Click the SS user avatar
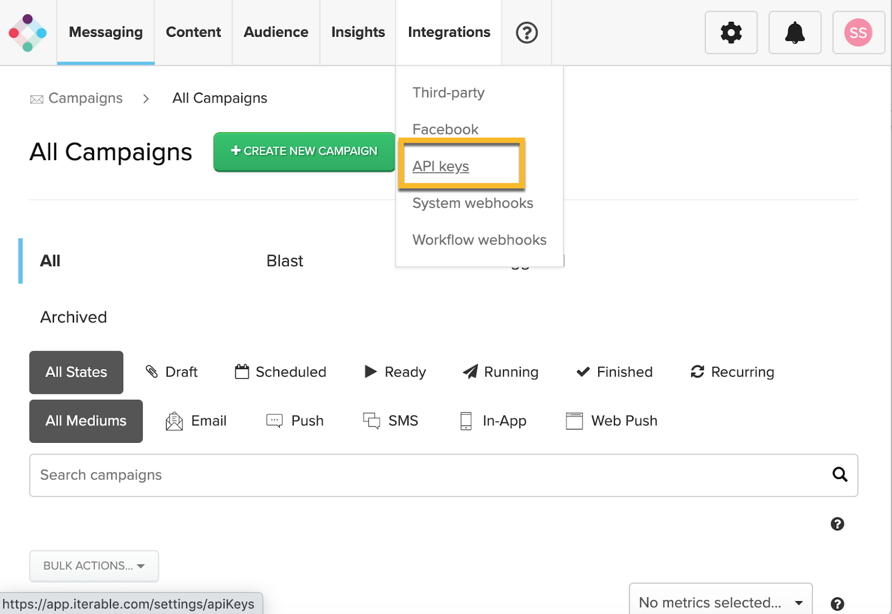The height and width of the screenshot is (614, 892). click(857, 33)
